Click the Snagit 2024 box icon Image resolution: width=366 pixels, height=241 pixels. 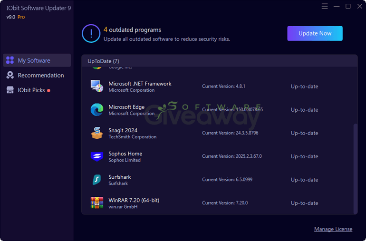coord(97,133)
